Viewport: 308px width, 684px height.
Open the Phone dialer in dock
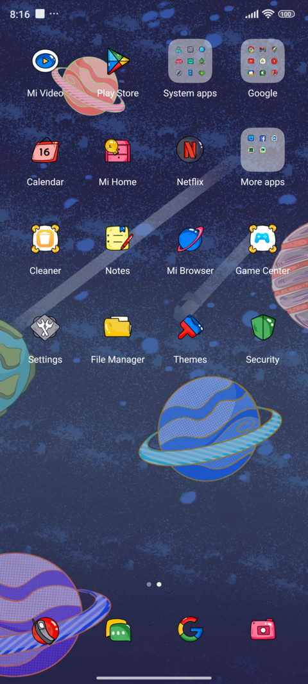click(x=45, y=631)
